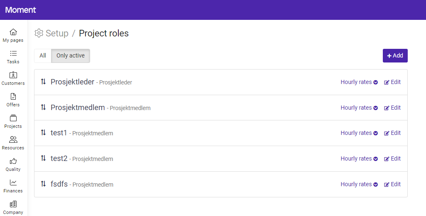
Task: Go to Tasks list icon
Action: point(13,54)
